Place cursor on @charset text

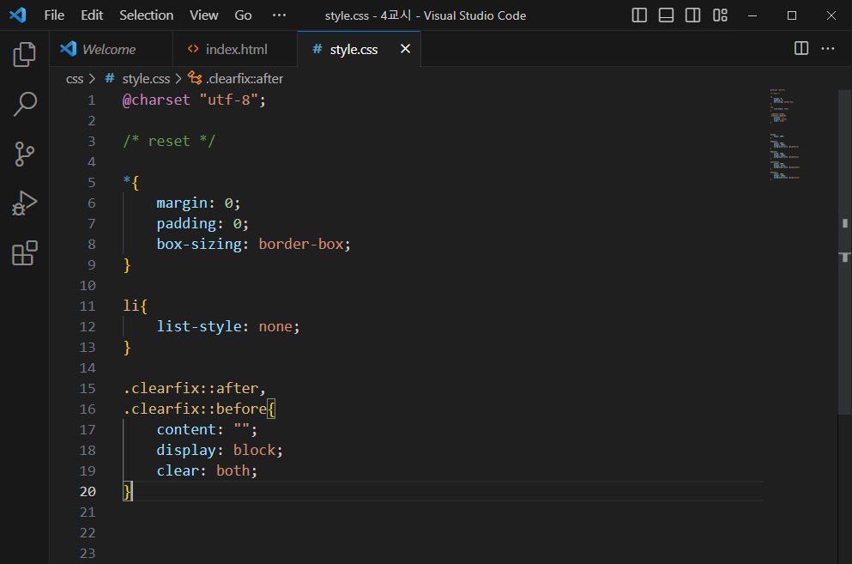pos(156,100)
